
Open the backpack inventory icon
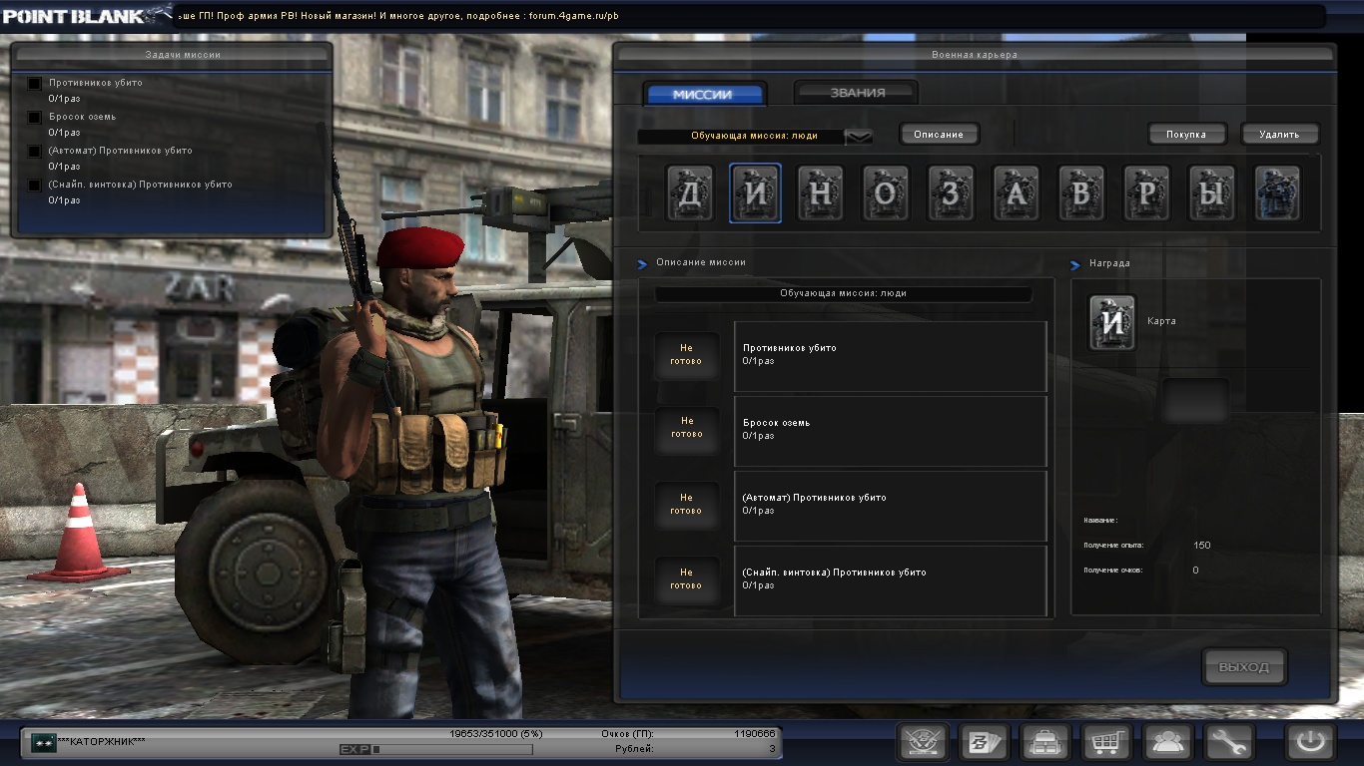pos(1045,742)
